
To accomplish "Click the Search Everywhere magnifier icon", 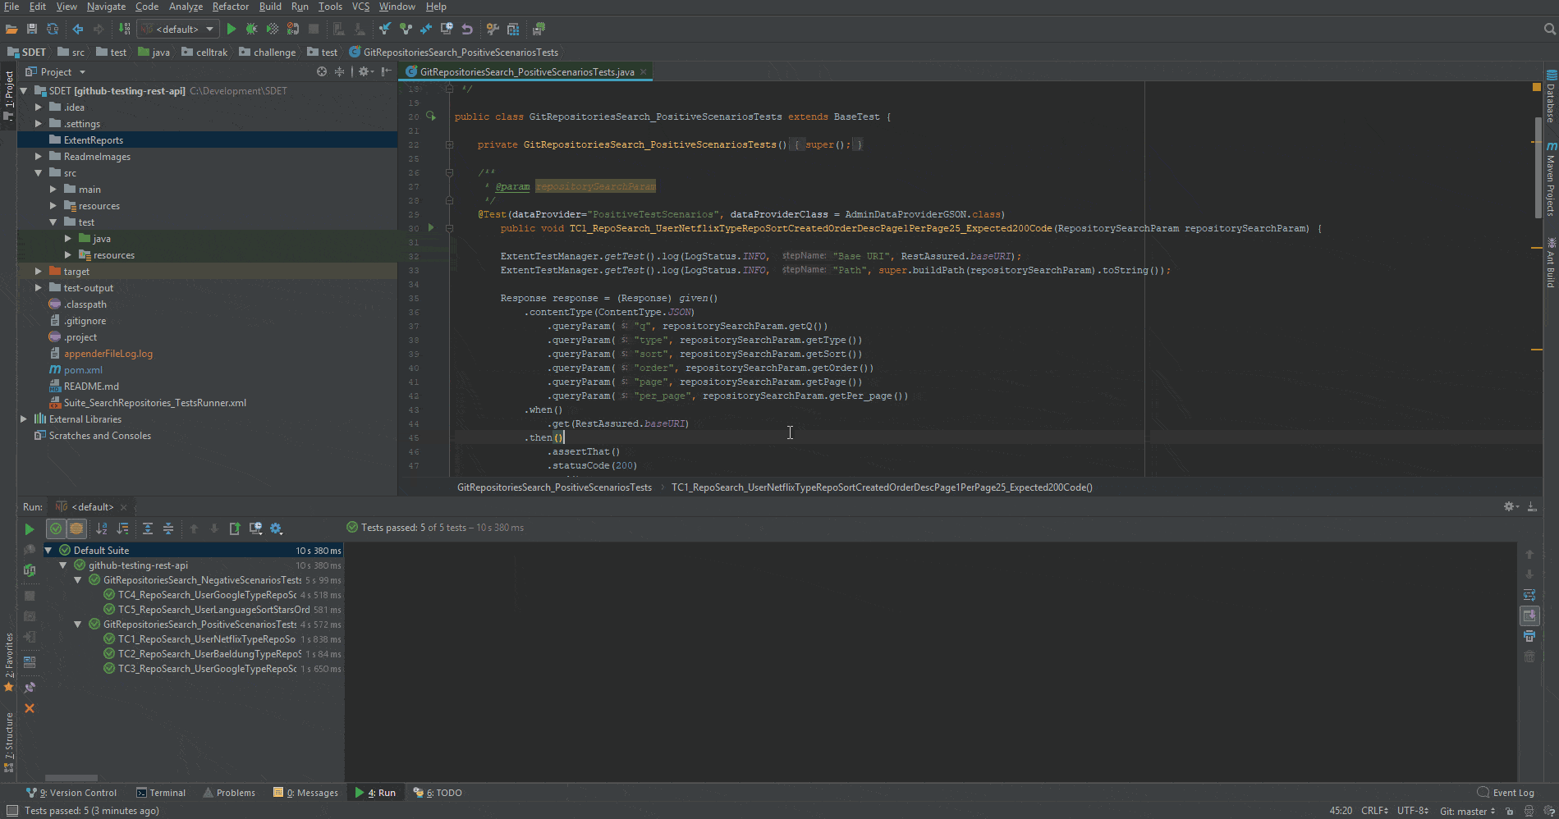I will tap(1549, 29).
